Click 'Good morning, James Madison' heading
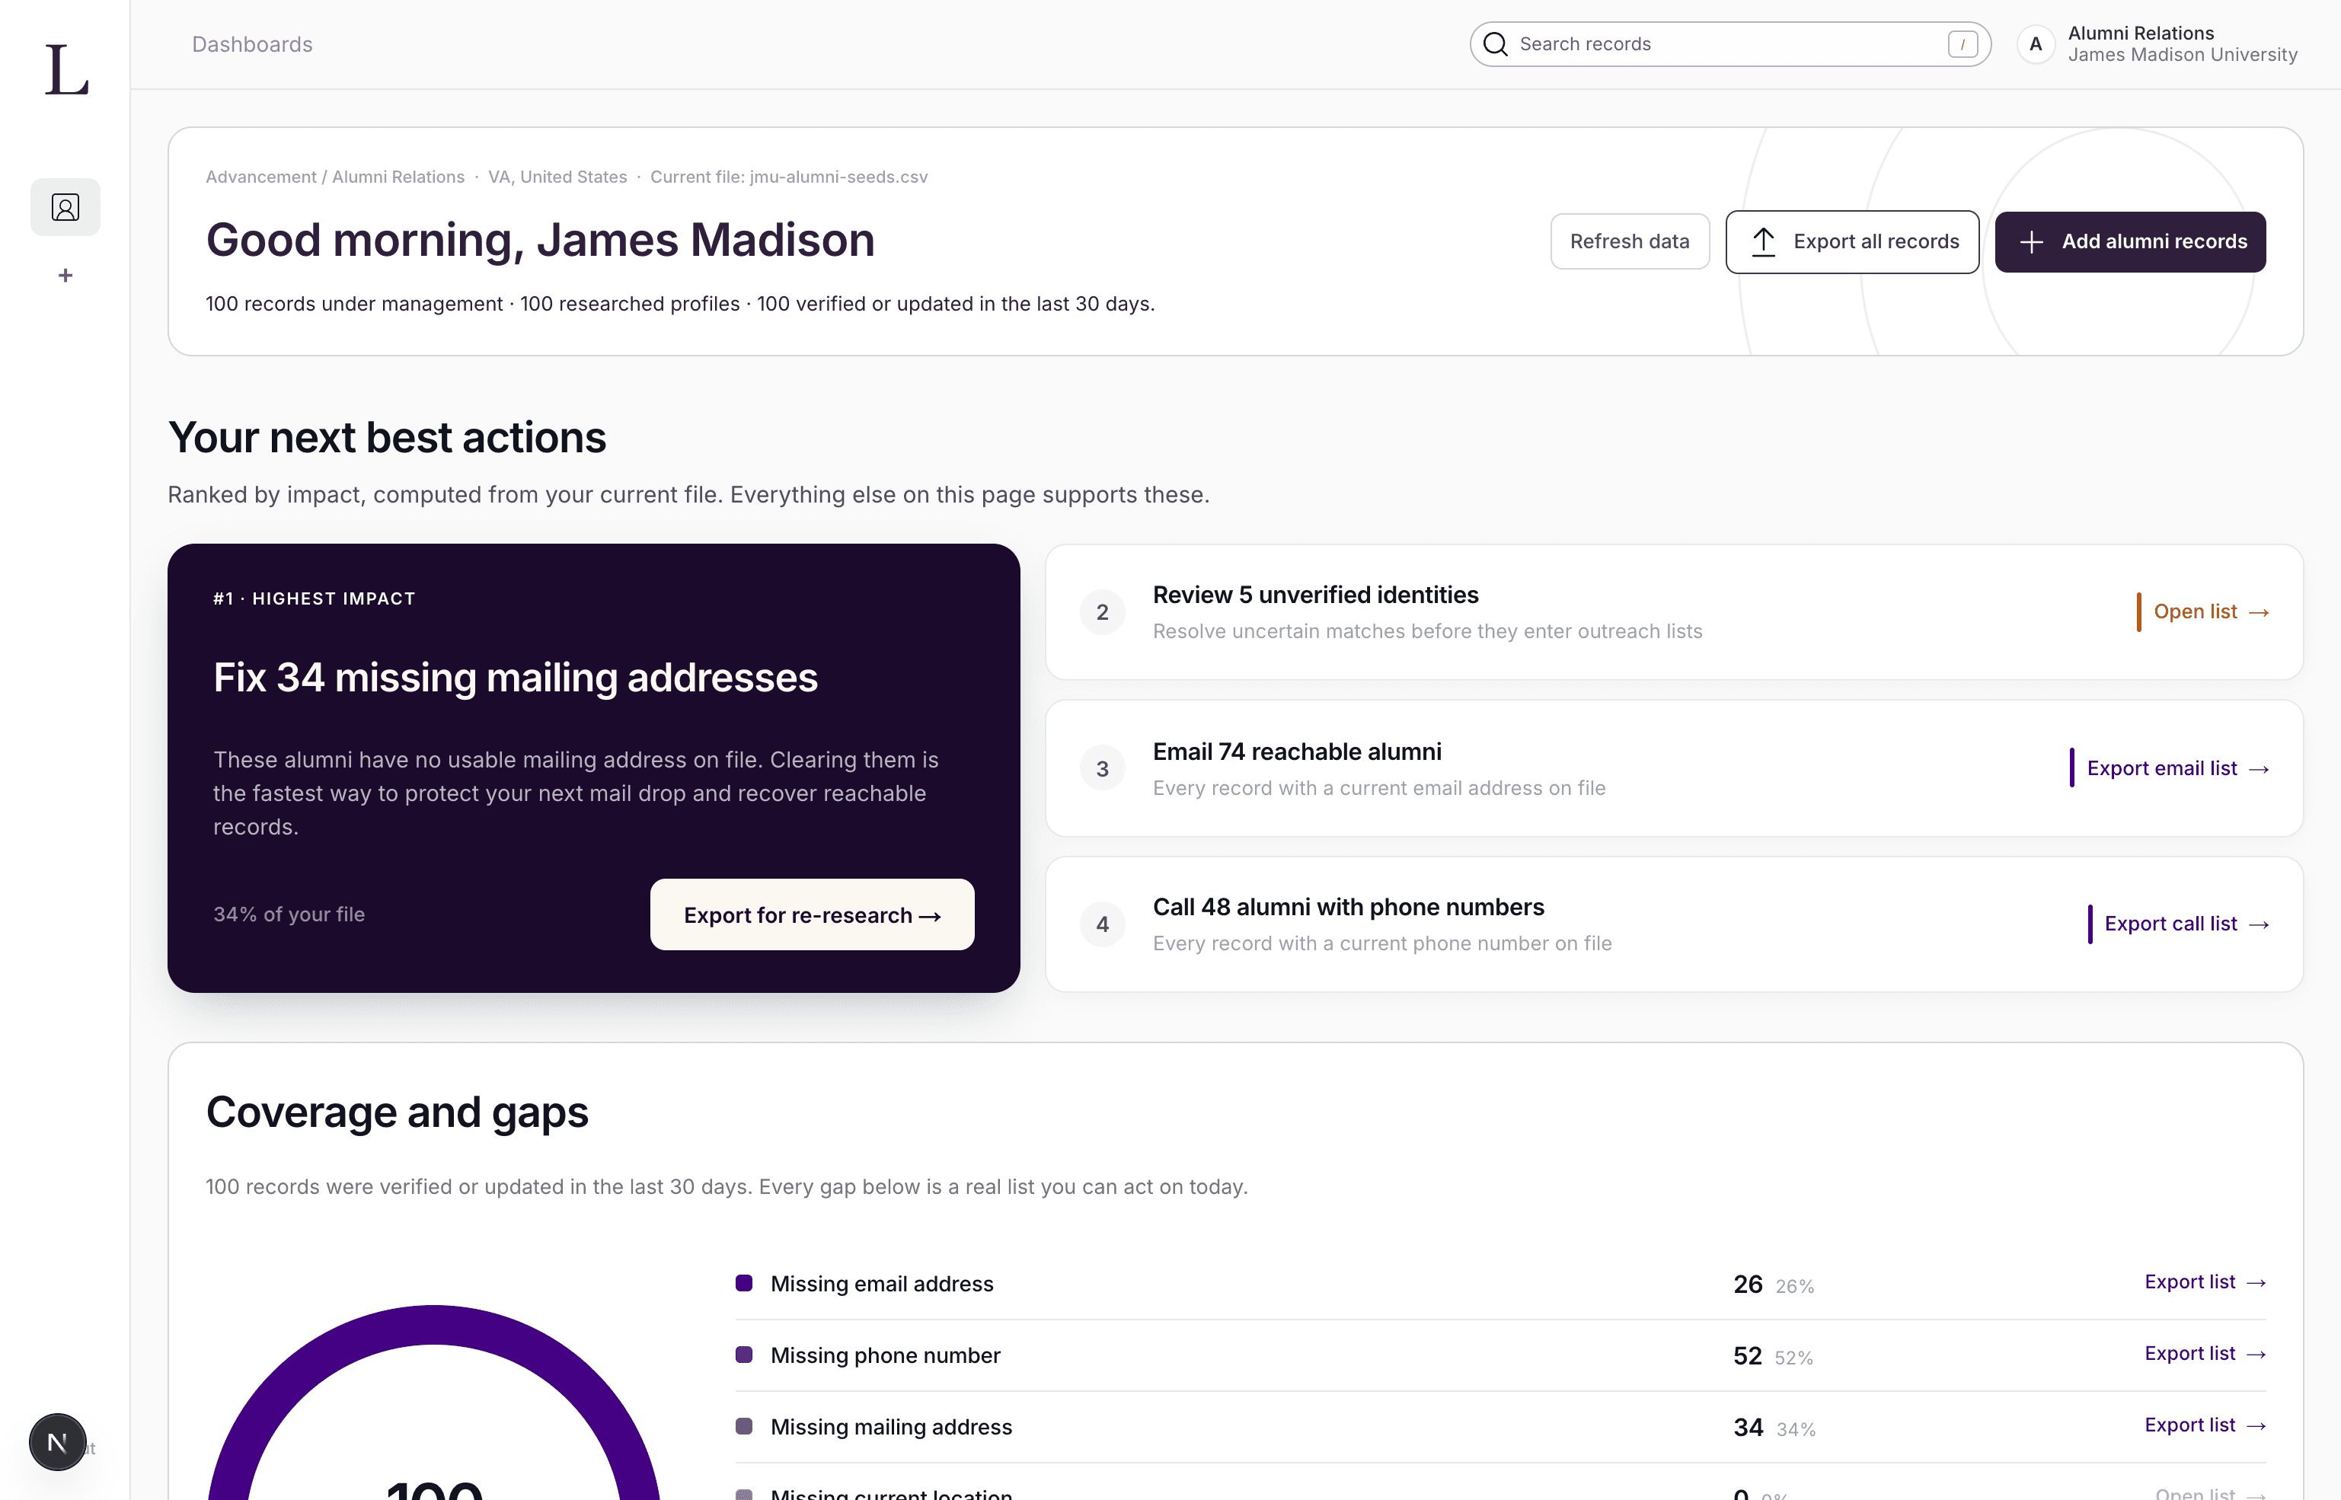The image size is (2341, 1500). coord(541,241)
